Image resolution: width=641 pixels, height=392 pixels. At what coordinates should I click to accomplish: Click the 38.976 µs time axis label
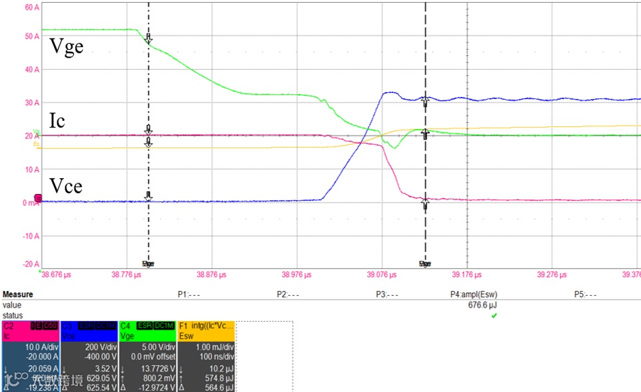click(x=297, y=274)
